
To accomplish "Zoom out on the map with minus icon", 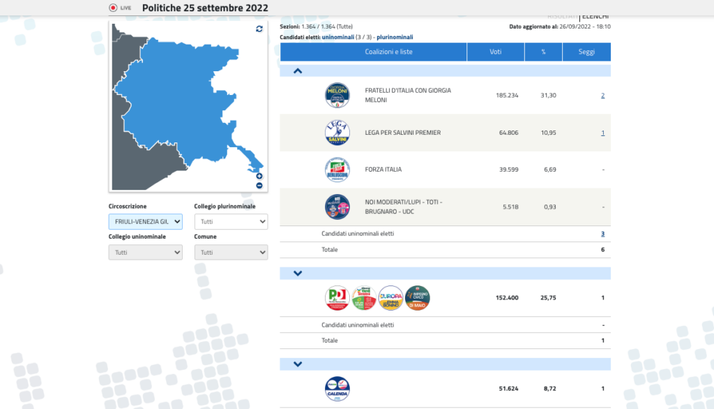I will pyautogui.click(x=259, y=186).
